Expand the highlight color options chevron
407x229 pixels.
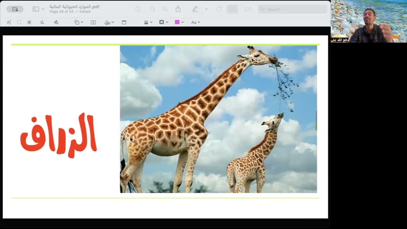point(206,9)
